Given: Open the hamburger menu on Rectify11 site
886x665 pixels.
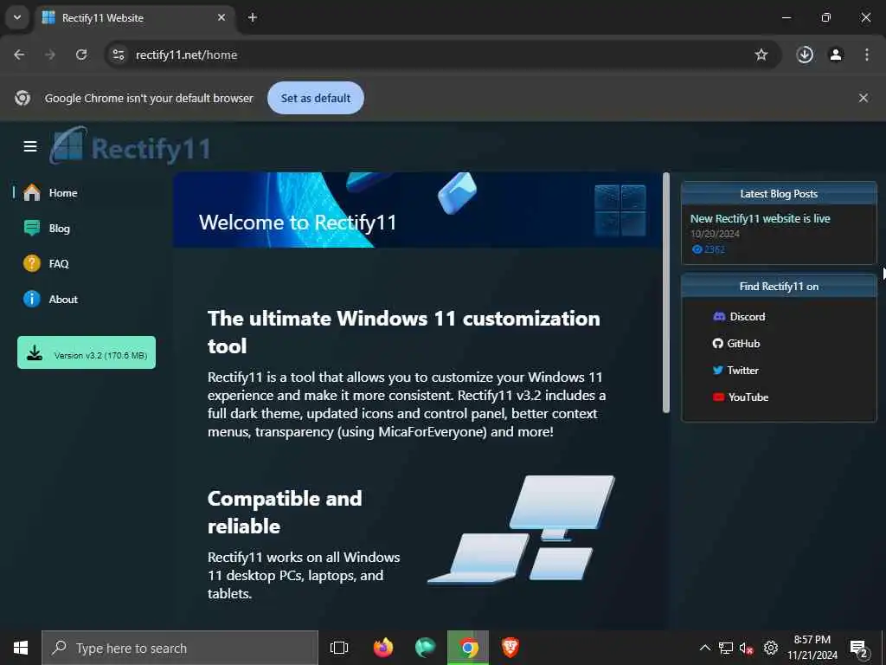Looking at the screenshot, I should [30, 146].
